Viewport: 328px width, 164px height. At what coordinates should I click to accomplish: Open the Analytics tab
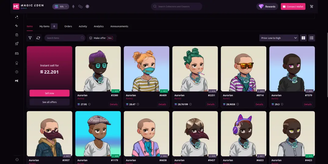[x=99, y=26]
